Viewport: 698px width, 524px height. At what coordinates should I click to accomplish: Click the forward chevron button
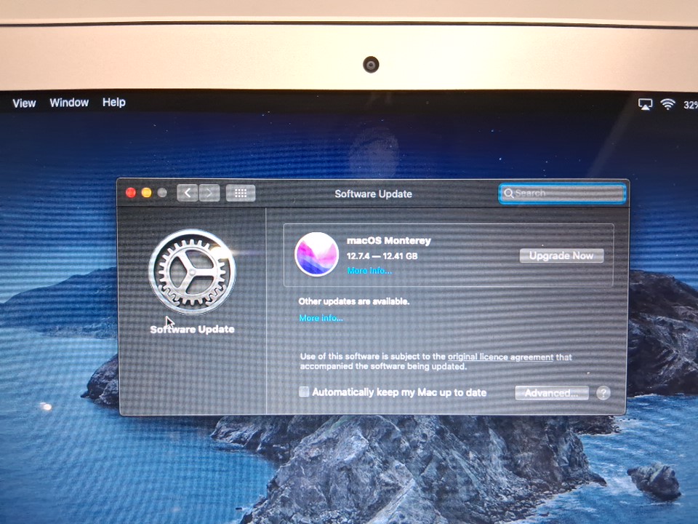pyautogui.click(x=209, y=193)
